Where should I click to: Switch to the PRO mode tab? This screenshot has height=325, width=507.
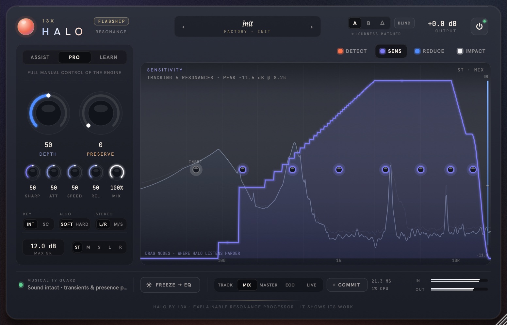pyautogui.click(x=74, y=57)
